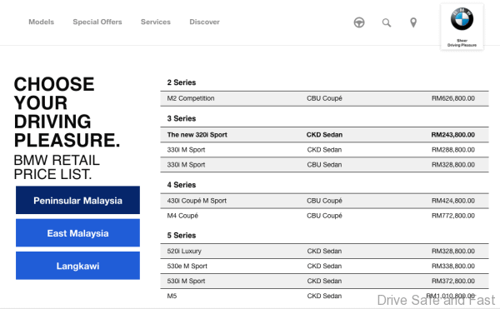Viewport: 500px width, 309px height.
Task: Switch to Langkawi prices
Action: pos(77,266)
